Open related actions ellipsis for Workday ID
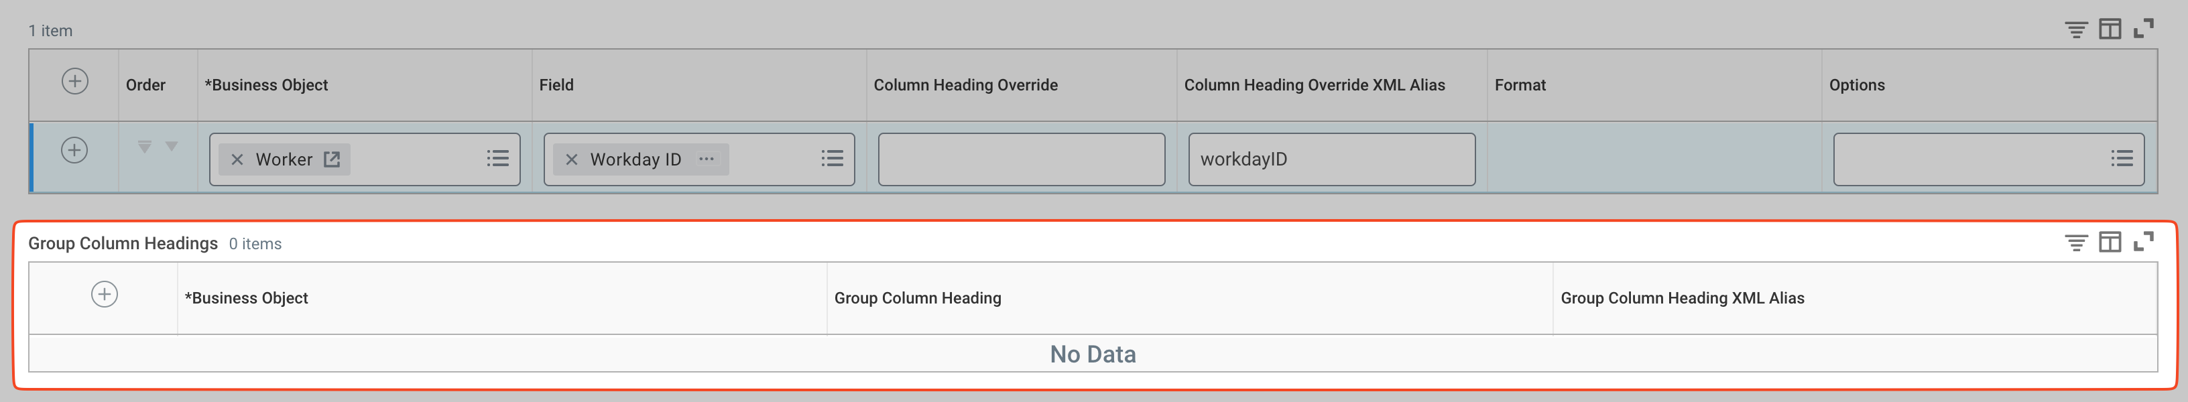This screenshot has width=2188, height=402. click(706, 159)
